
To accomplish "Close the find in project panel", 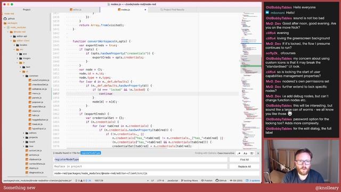I will click(258, 153).
